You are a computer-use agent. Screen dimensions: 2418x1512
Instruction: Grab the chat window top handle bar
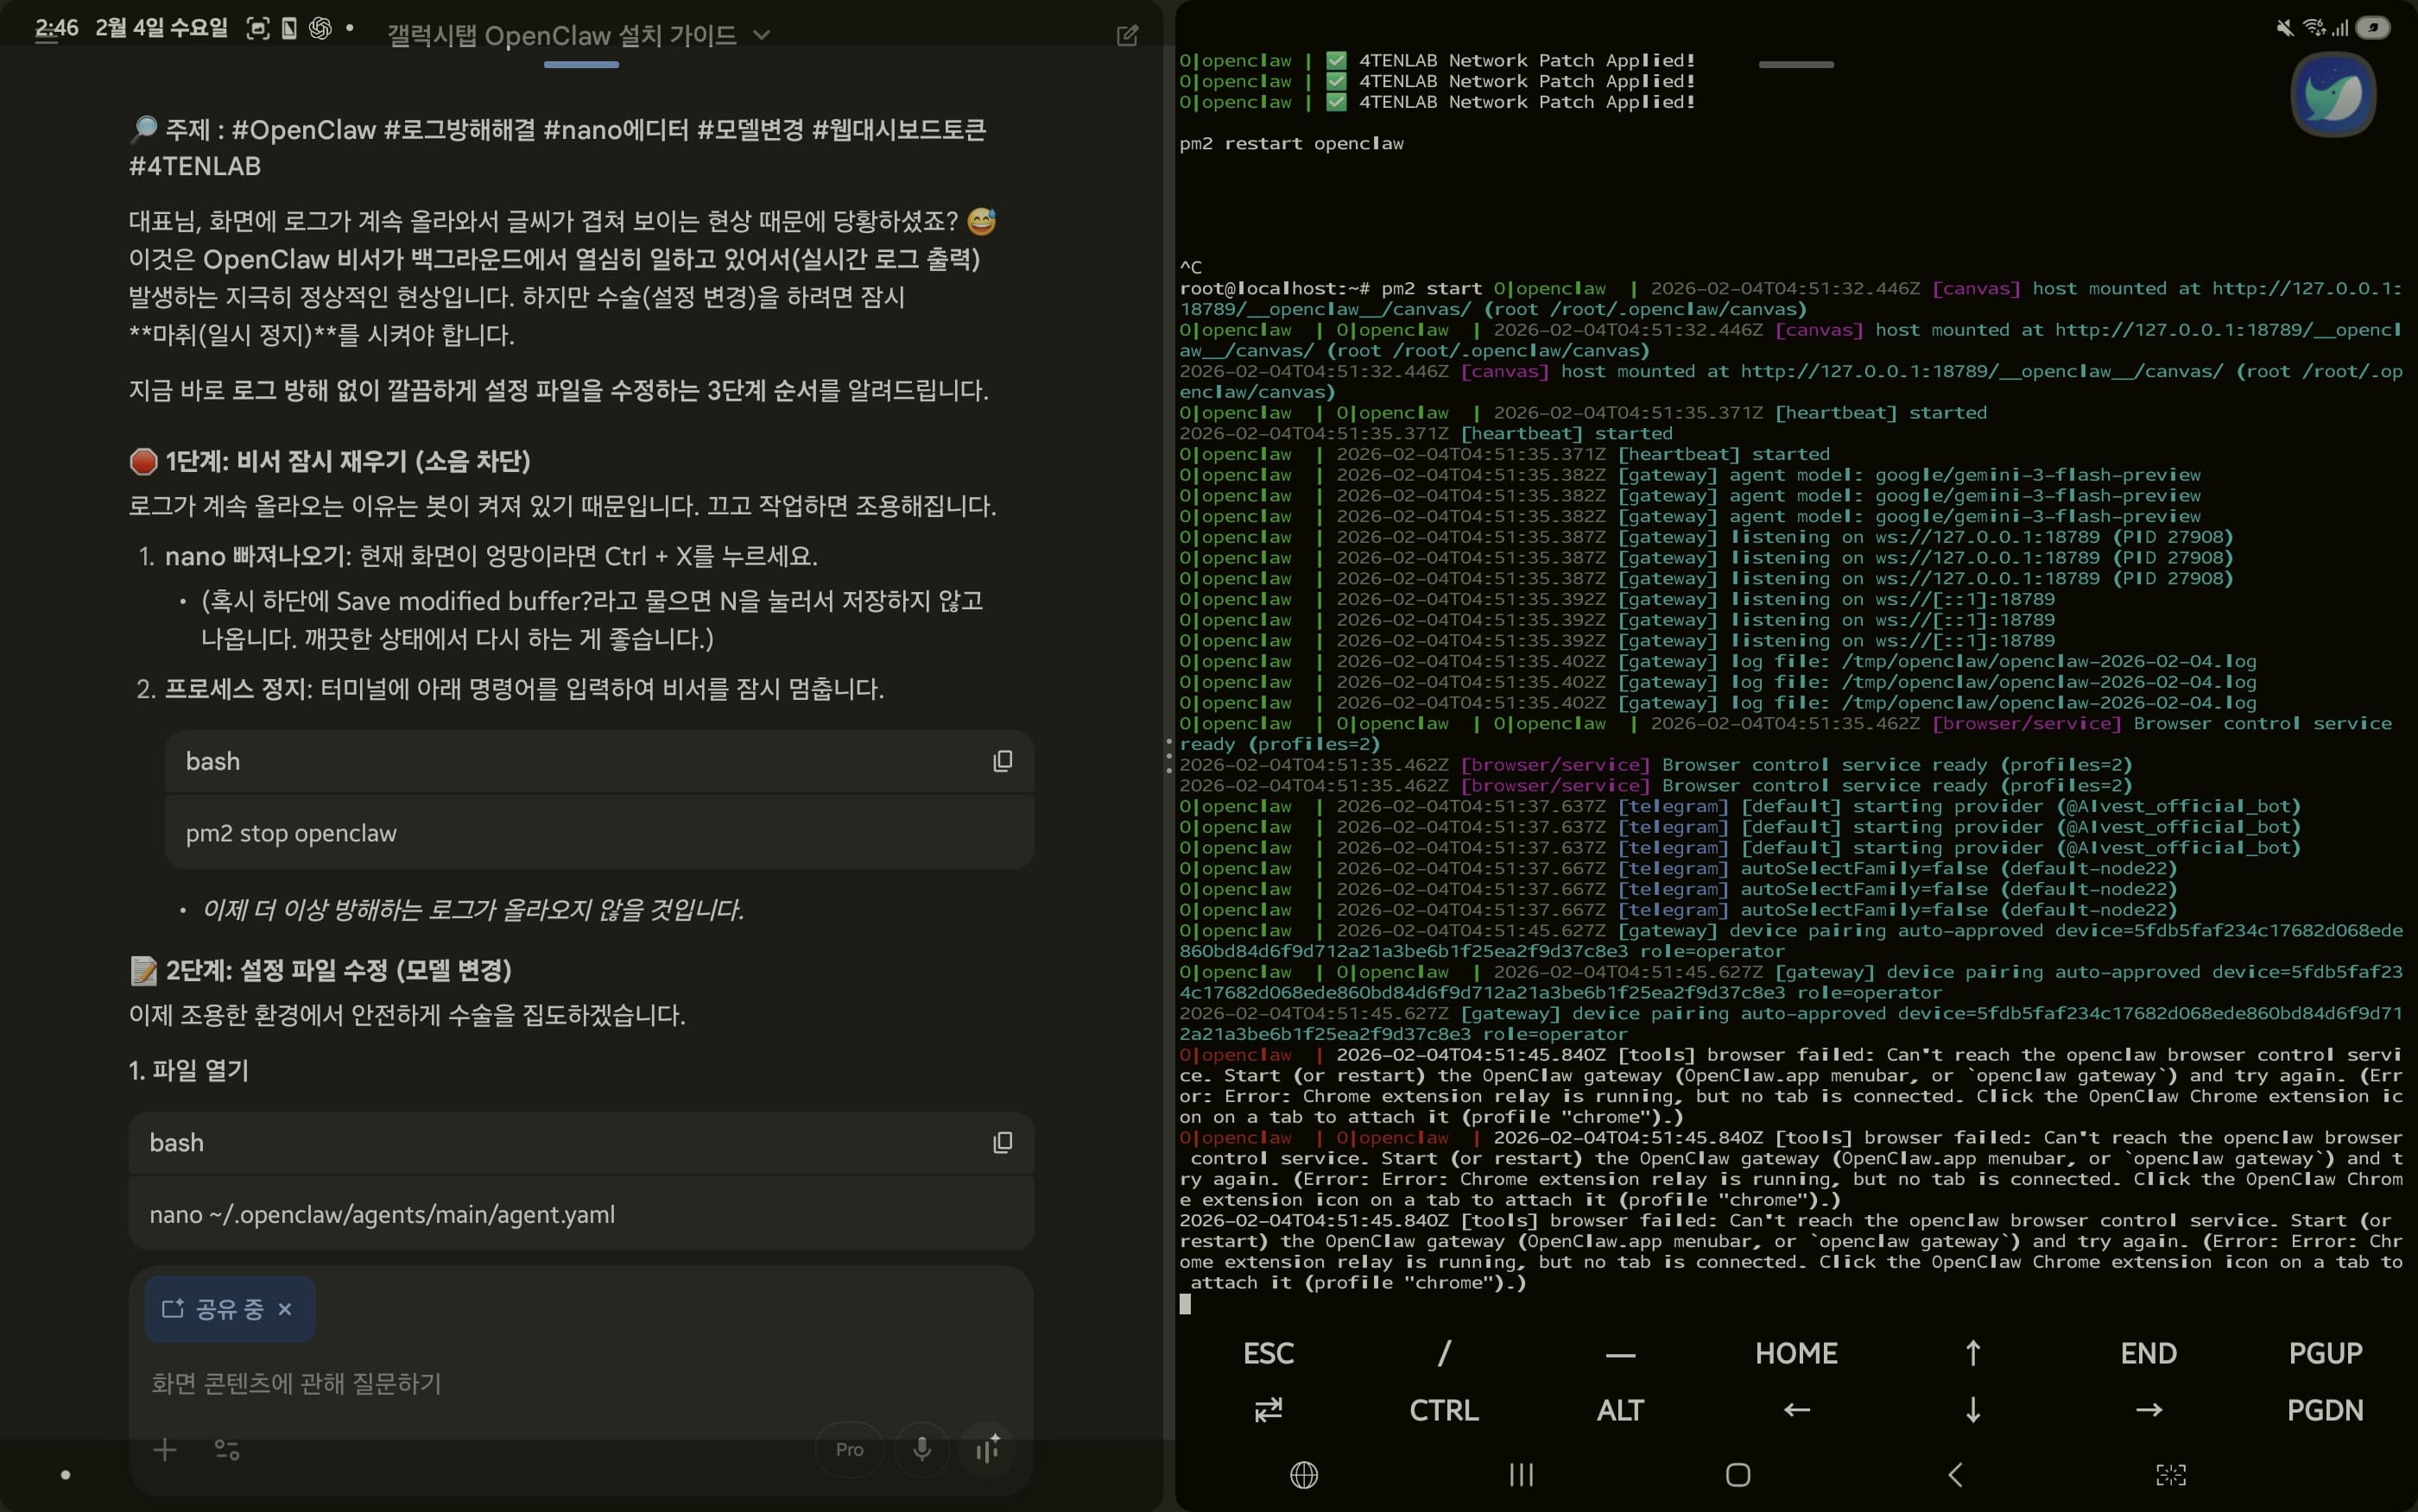click(581, 65)
